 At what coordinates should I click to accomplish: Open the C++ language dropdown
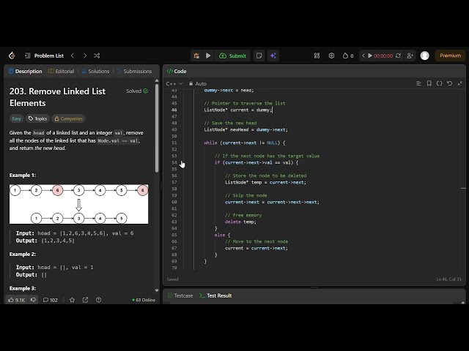pyautogui.click(x=174, y=84)
